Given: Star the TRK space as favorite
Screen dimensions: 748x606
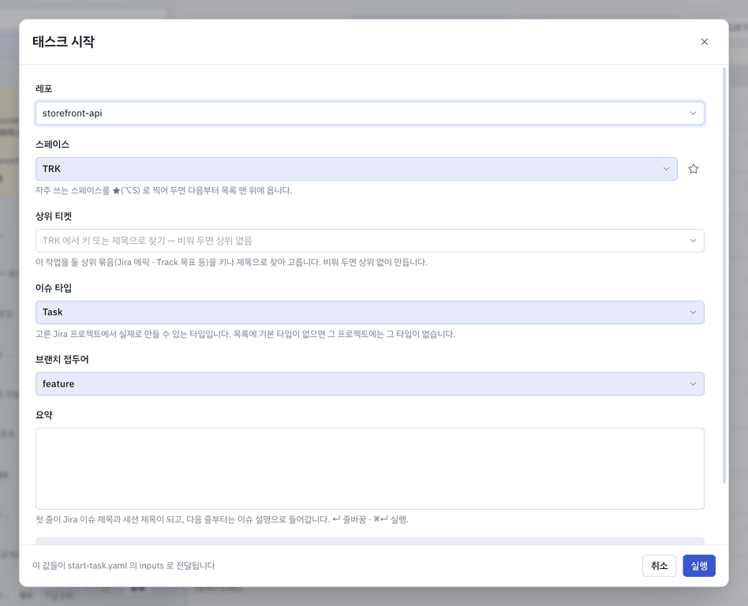Looking at the screenshot, I should pos(693,169).
